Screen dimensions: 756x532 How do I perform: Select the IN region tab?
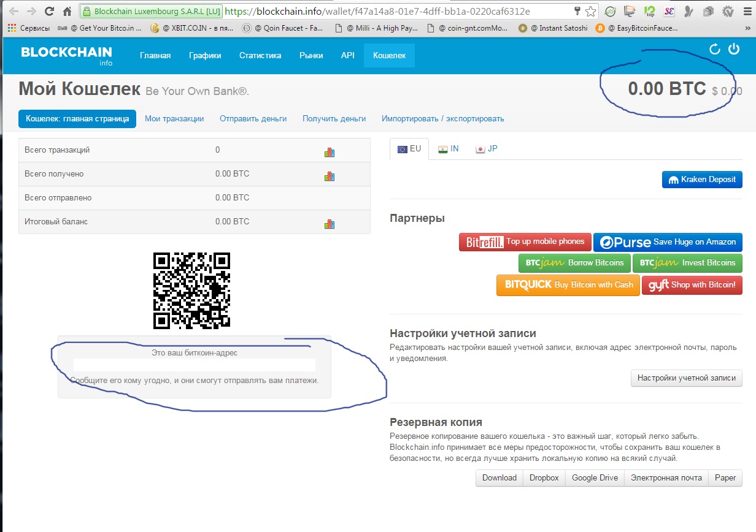click(449, 149)
